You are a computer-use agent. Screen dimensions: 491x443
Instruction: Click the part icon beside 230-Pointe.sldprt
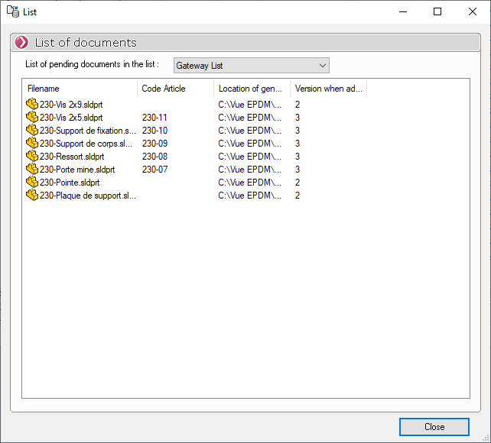coord(31,182)
